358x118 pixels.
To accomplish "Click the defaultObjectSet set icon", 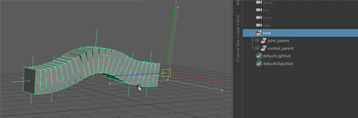I will tap(259, 63).
